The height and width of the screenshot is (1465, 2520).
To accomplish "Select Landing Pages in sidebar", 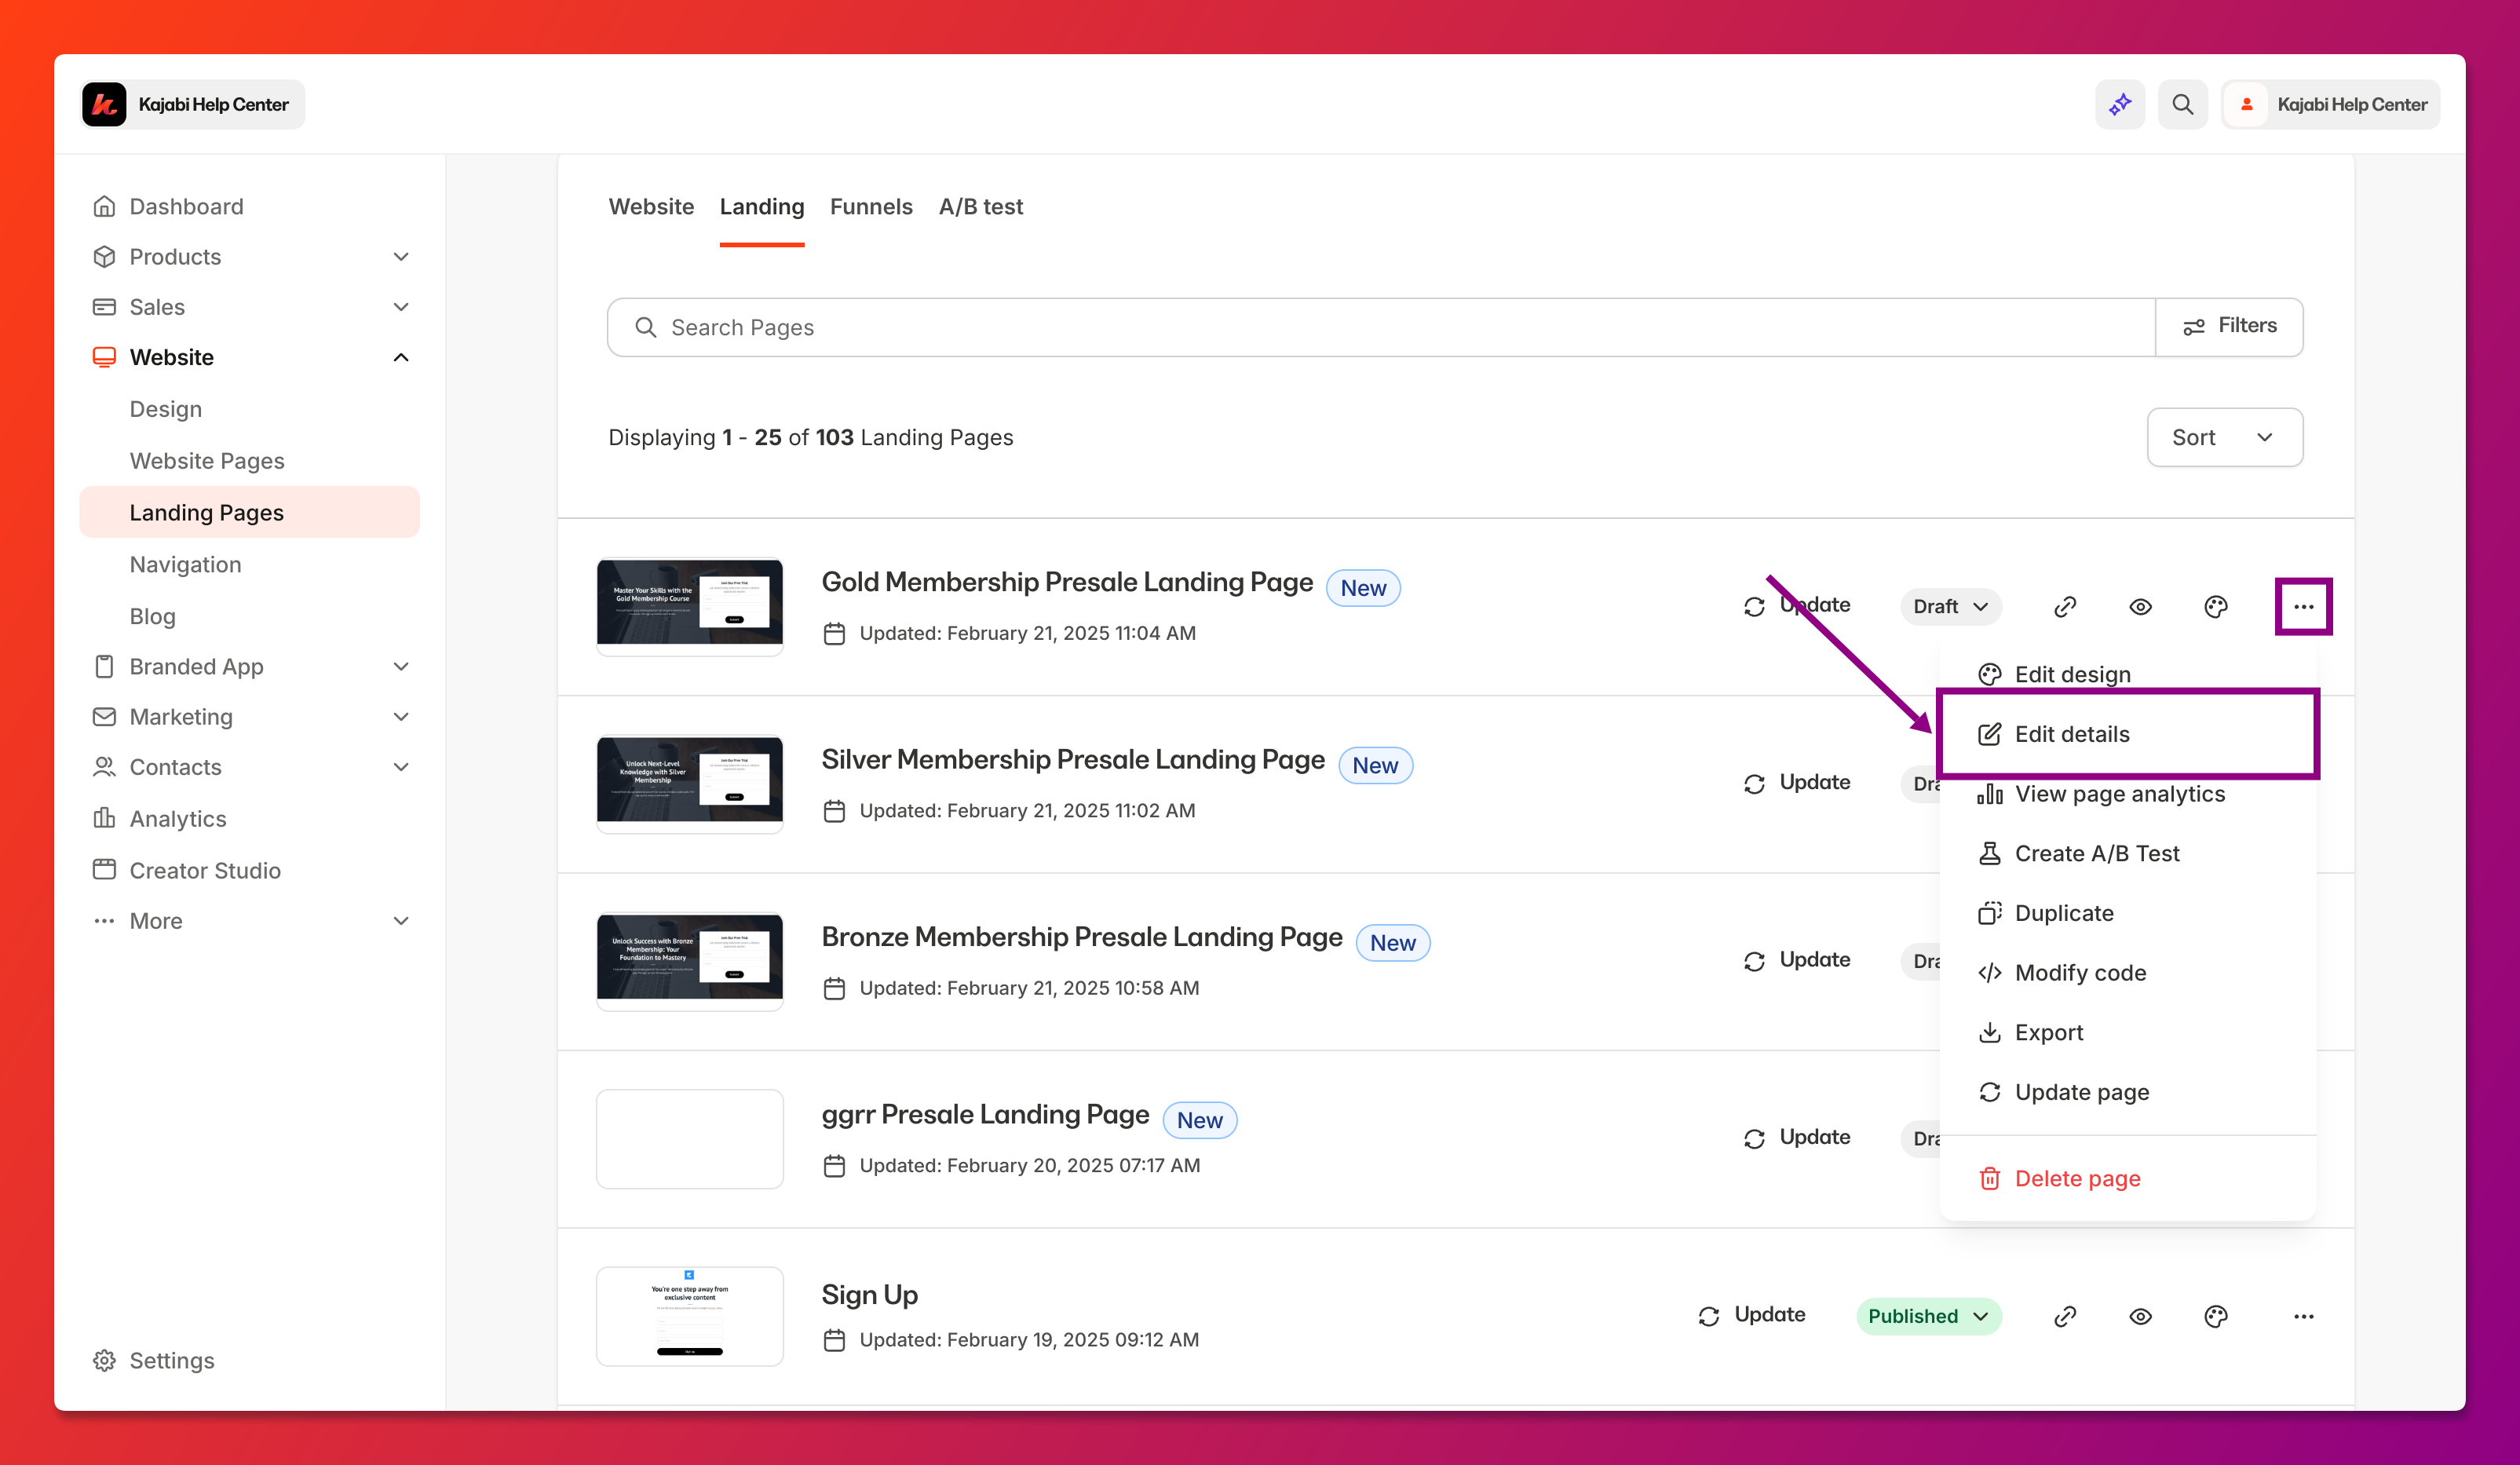I will click(x=249, y=512).
